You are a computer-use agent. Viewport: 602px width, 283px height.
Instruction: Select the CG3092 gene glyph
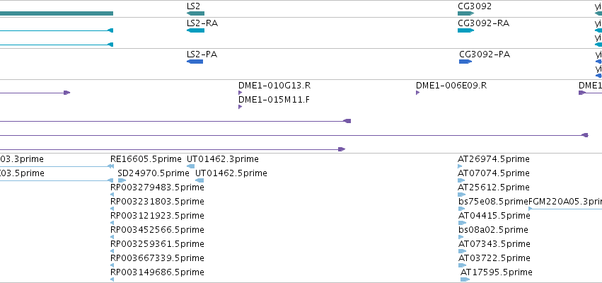click(x=466, y=13)
